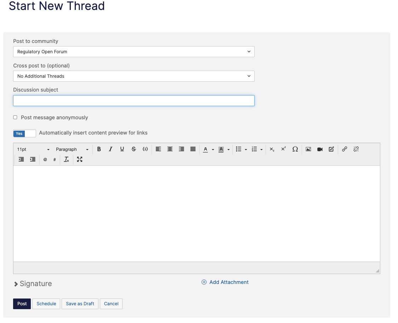Center align text
The width and height of the screenshot is (398, 323).
[170, 149]
